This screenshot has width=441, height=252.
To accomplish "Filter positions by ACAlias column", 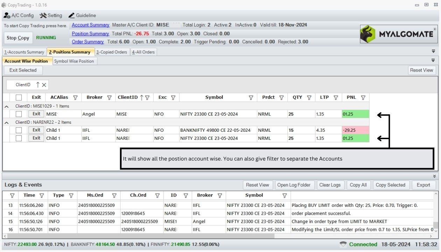I will coord(75,97).
